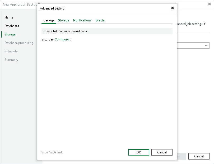Switch to the Storage tab in Advanced Settings
214x164 pixels.
tap(63, 20)
